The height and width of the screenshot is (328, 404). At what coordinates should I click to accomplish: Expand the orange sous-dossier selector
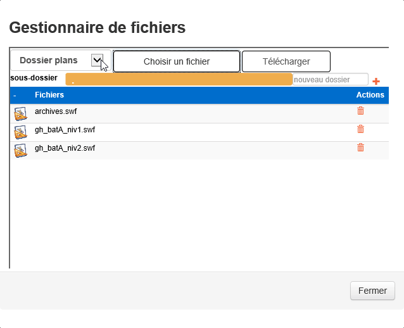179,79
